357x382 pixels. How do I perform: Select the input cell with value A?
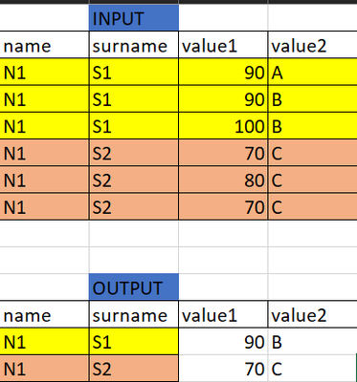(x=313, y=72)
